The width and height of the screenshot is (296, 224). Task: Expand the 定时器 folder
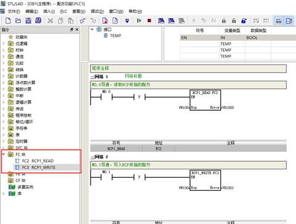point(3,142)
